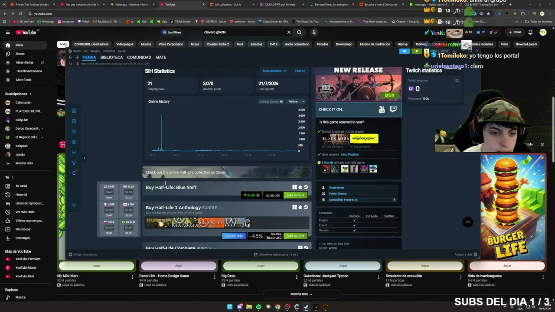Open the Windows Start button on taskbar

[230, 307]
